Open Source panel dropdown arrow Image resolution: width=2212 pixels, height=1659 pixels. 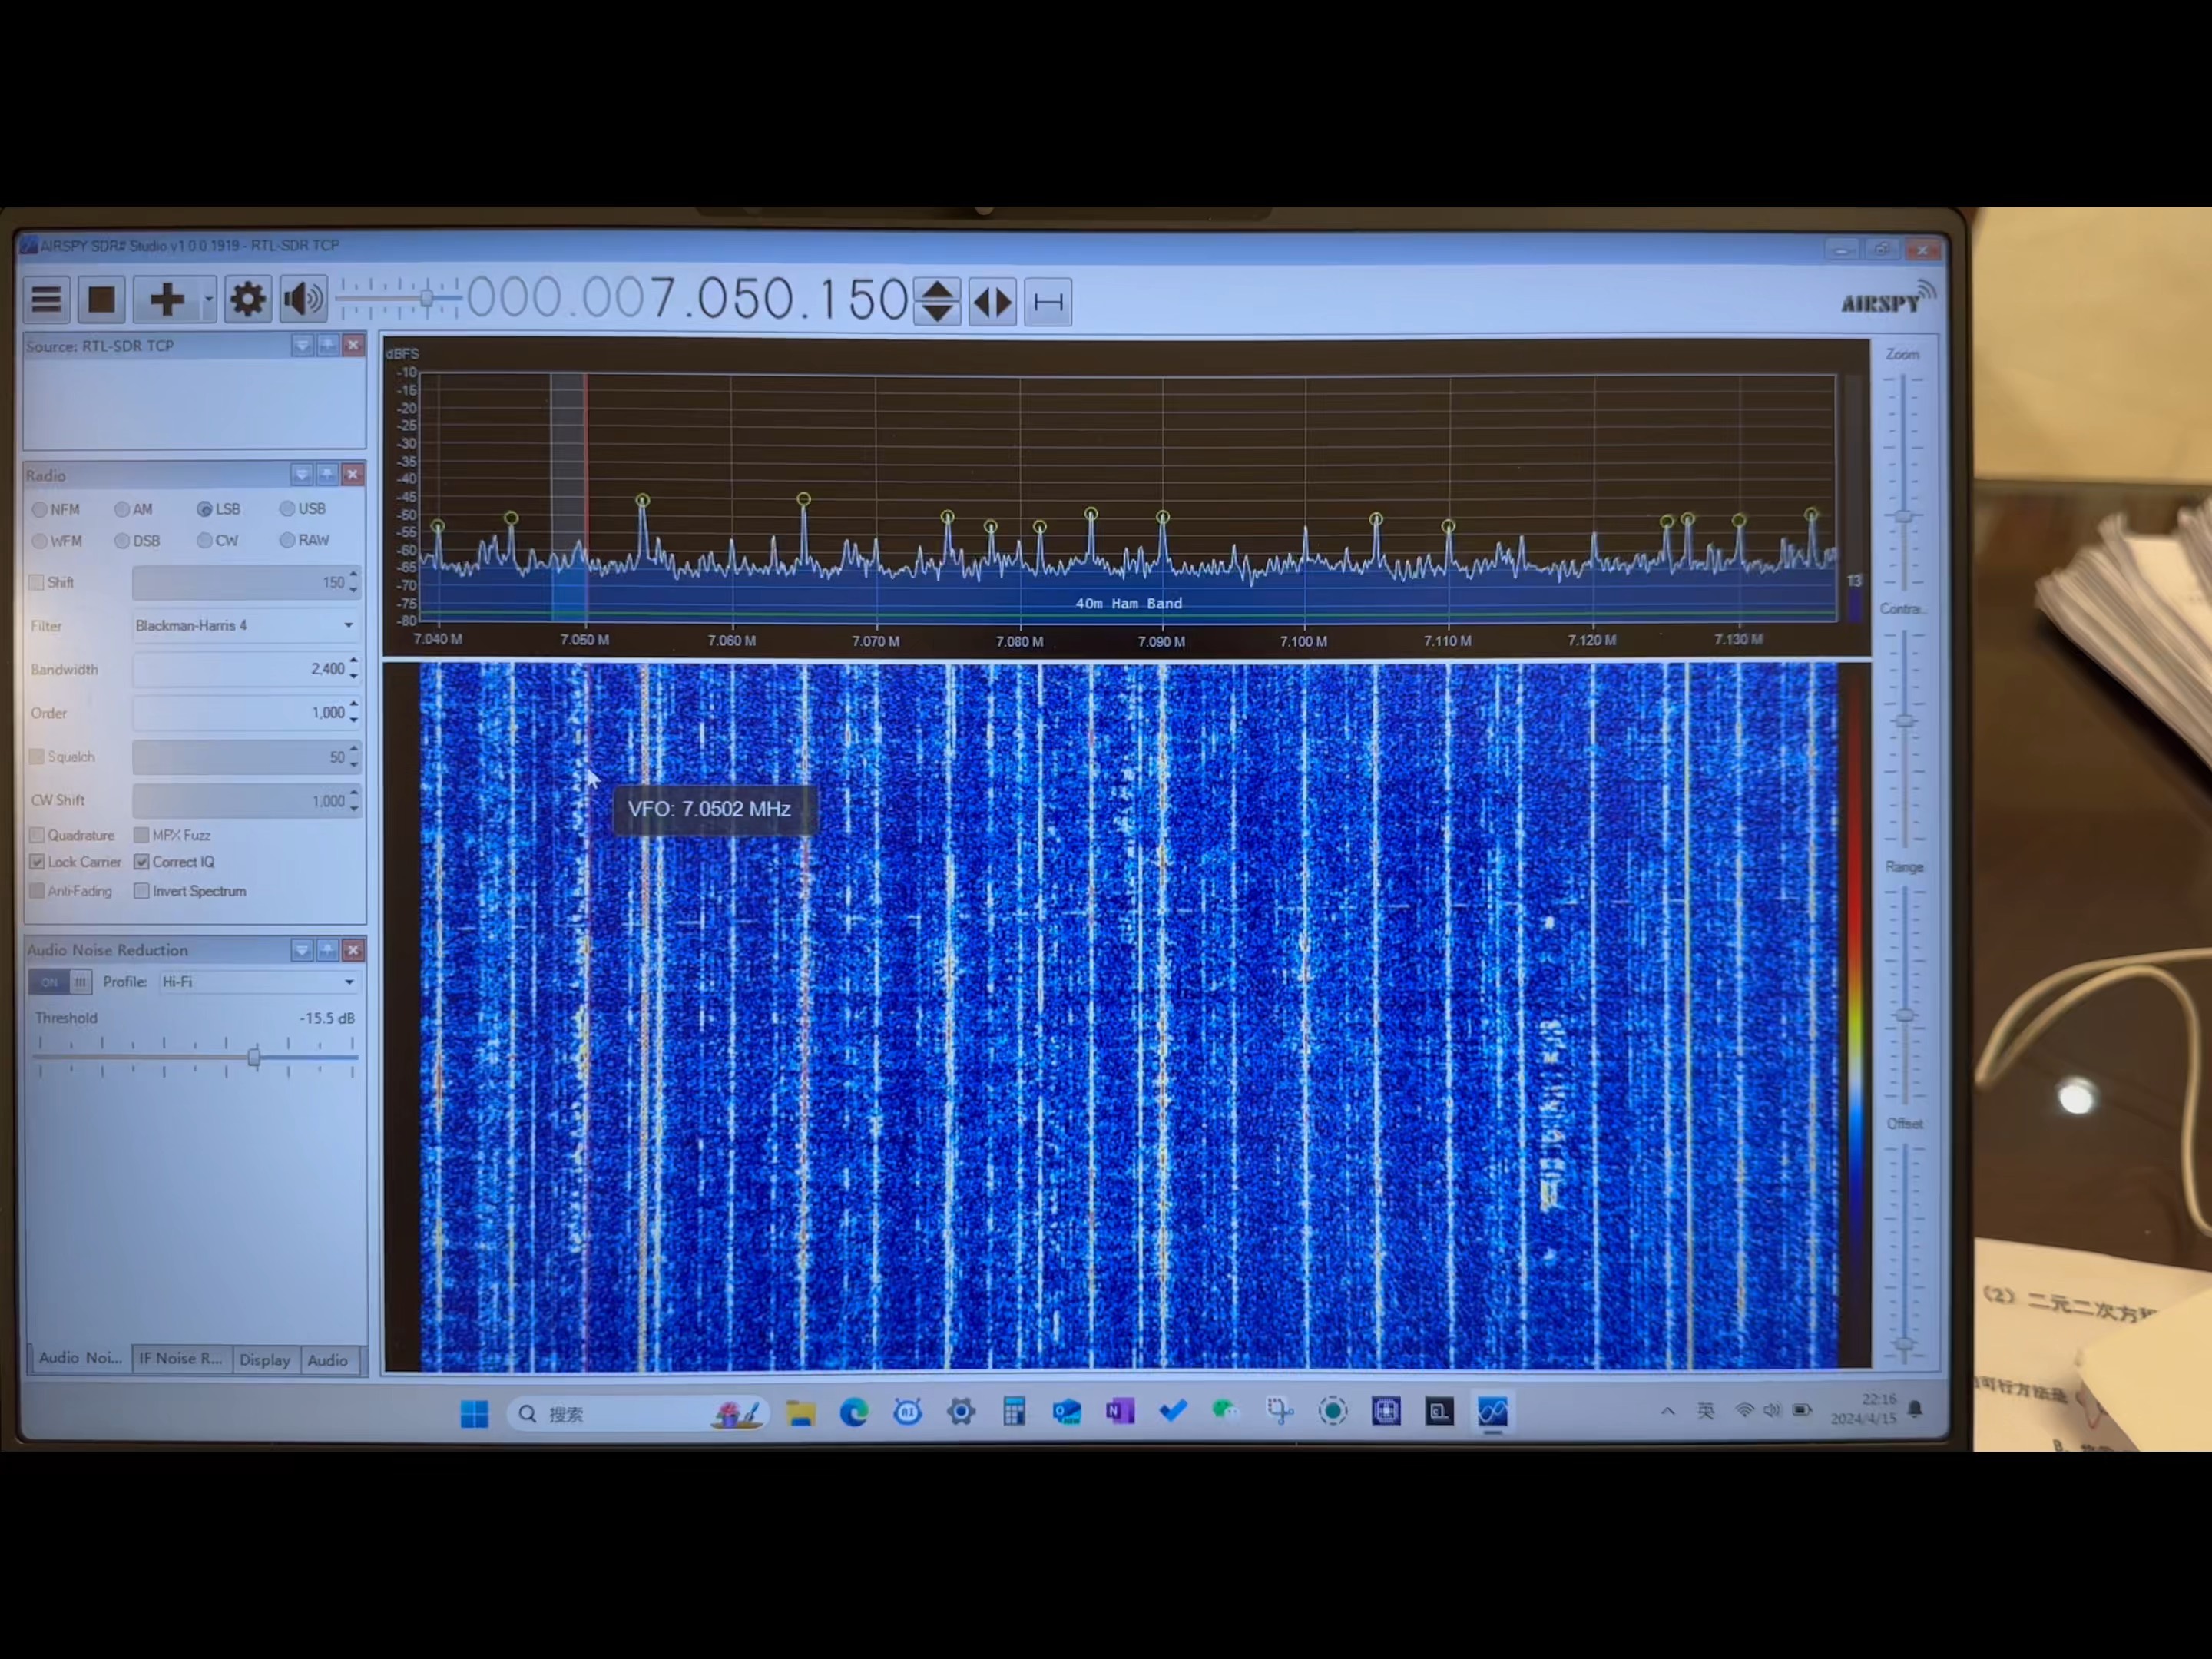pos(302,345)
